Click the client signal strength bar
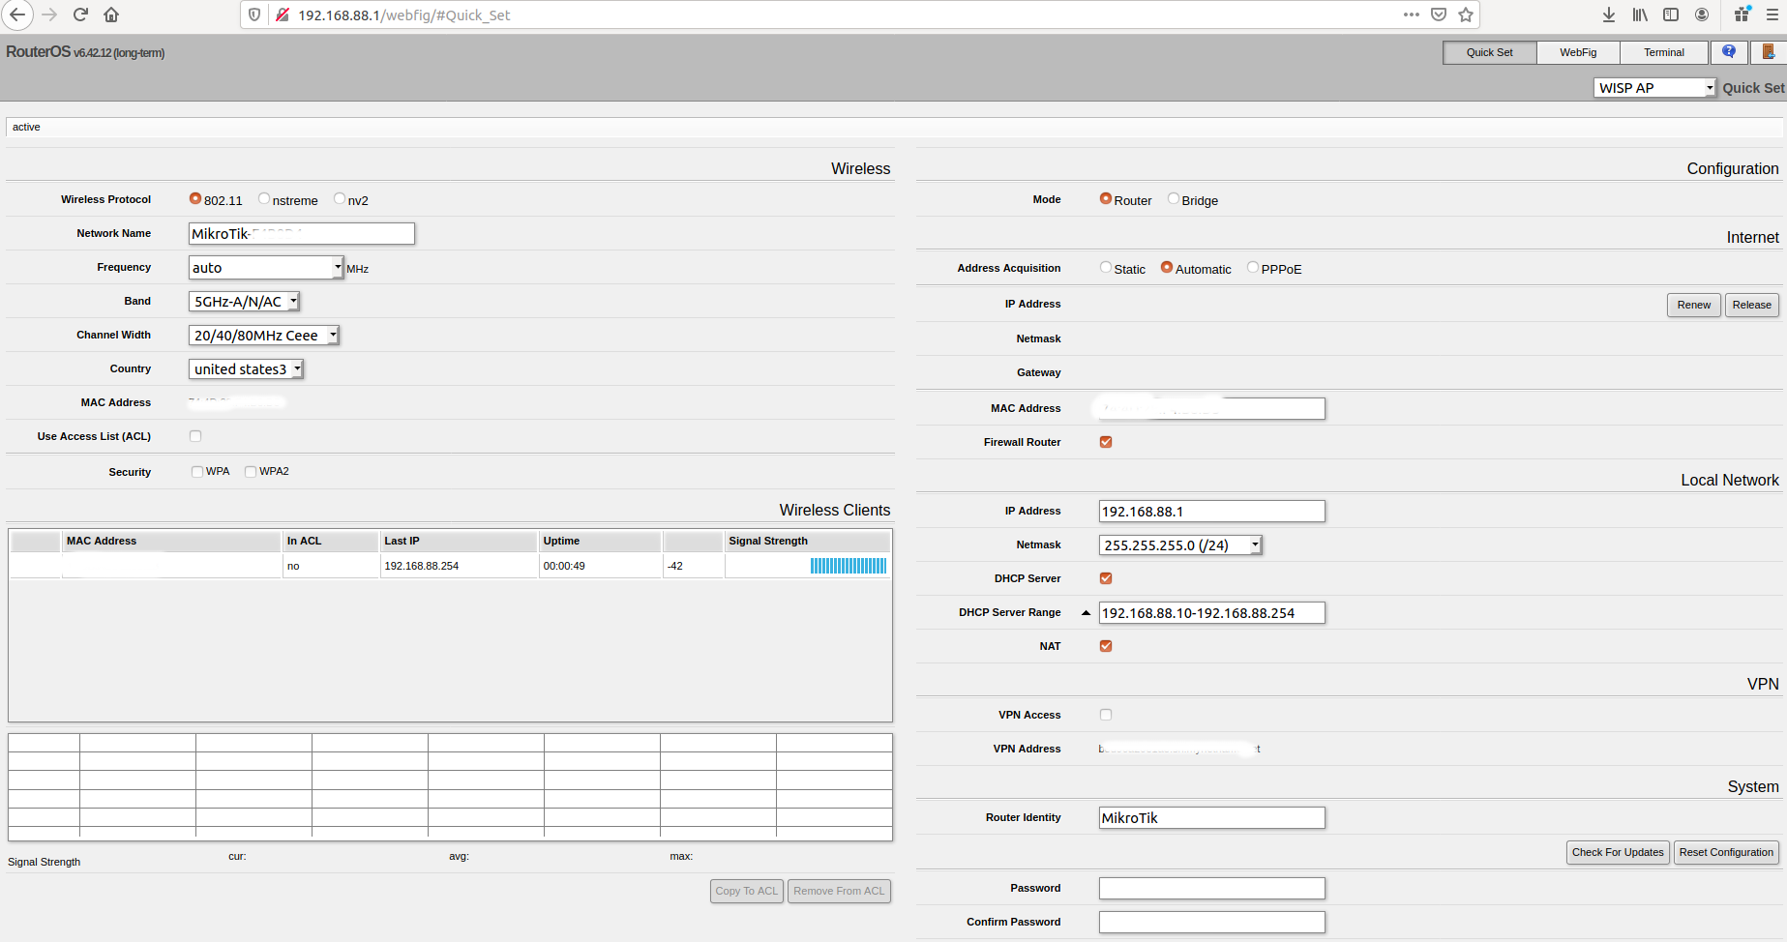The image size is (1787, 942). (x=849, y=566)
